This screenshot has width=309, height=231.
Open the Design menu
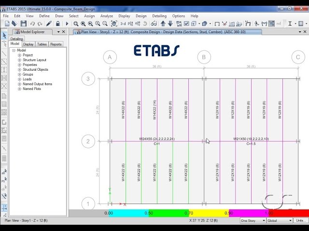coord(141,16)
